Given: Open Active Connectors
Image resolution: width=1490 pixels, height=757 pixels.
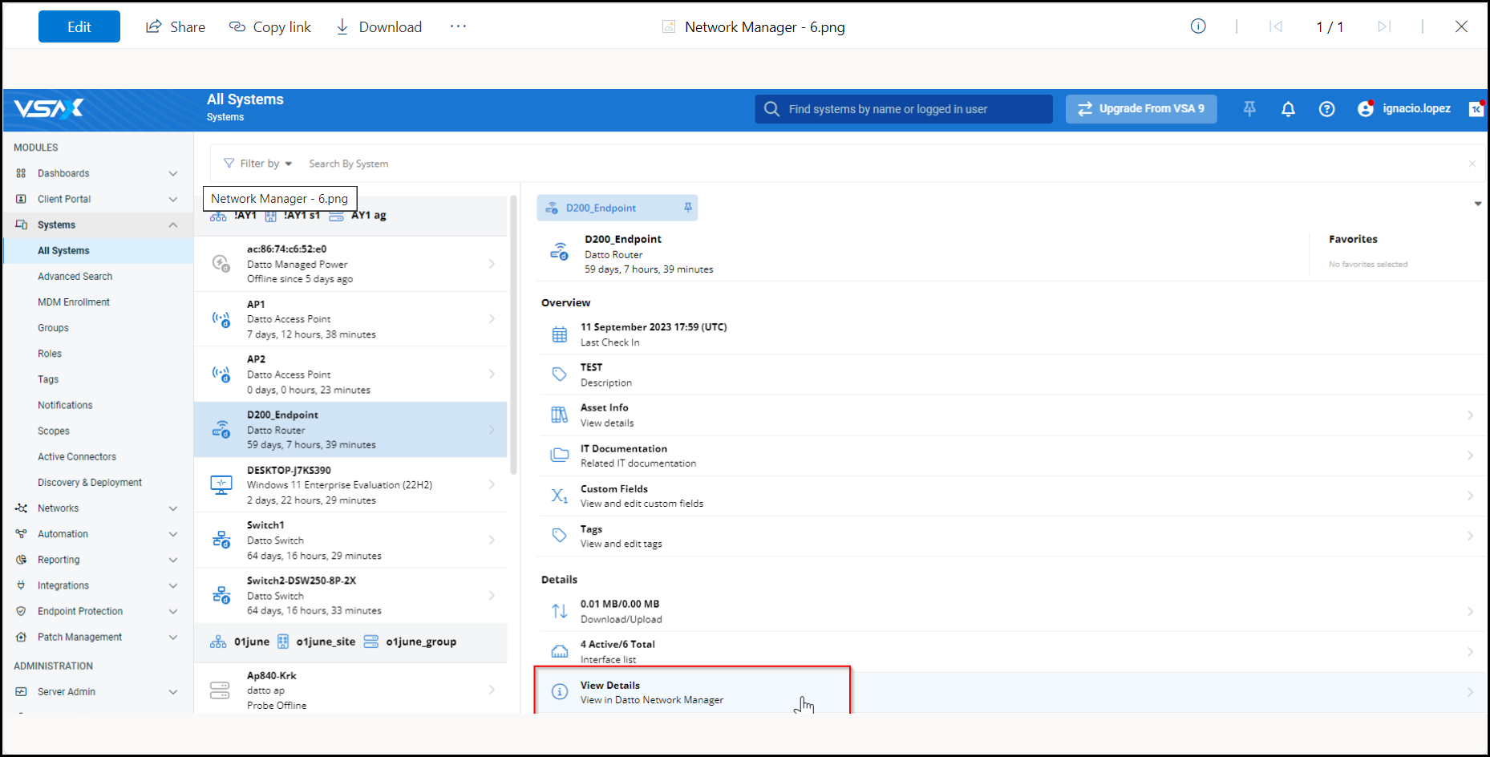Looking at the screenshot, I should tap(77, 456).
